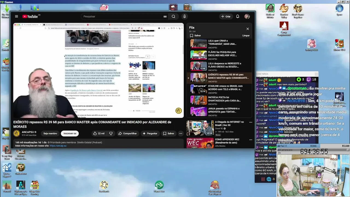
Task: Dislike the video with thumbs down
Action: 111,134
